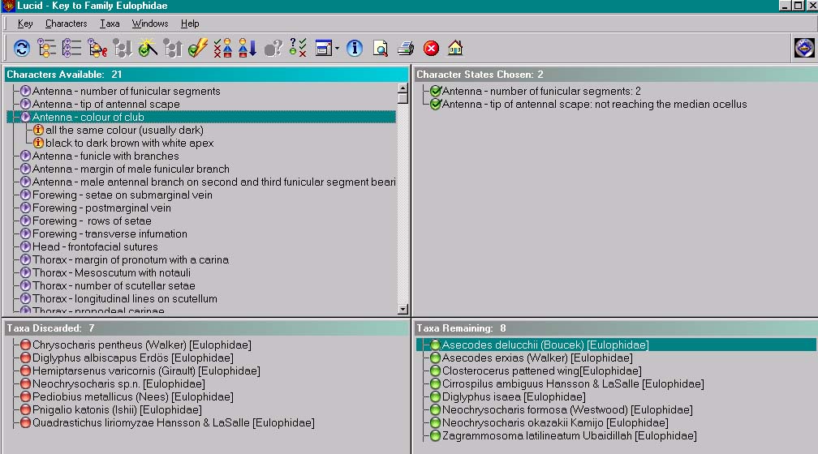Click the Lucid logo icon at toolbar right

803,49
